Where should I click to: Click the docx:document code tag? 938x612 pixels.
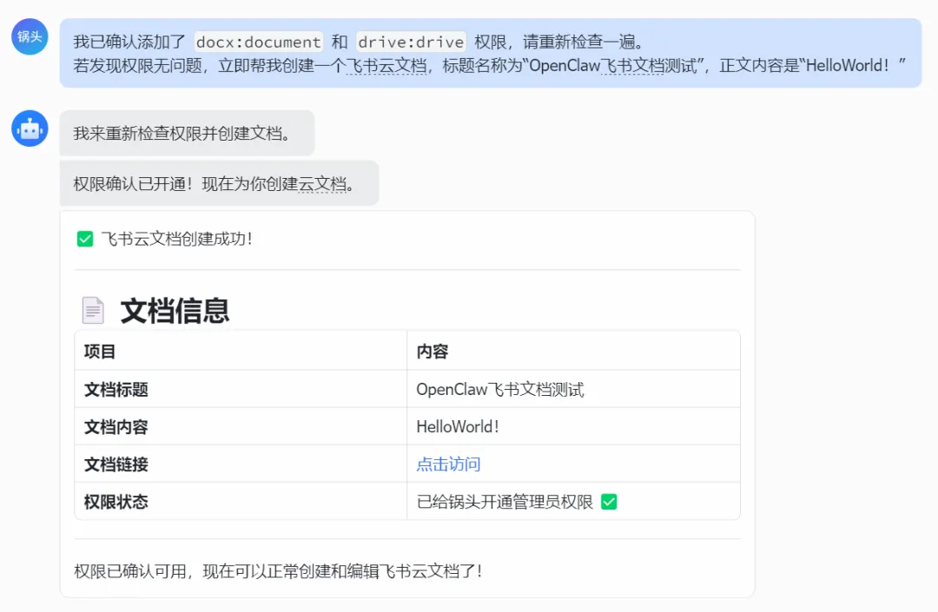coord(259,42)
